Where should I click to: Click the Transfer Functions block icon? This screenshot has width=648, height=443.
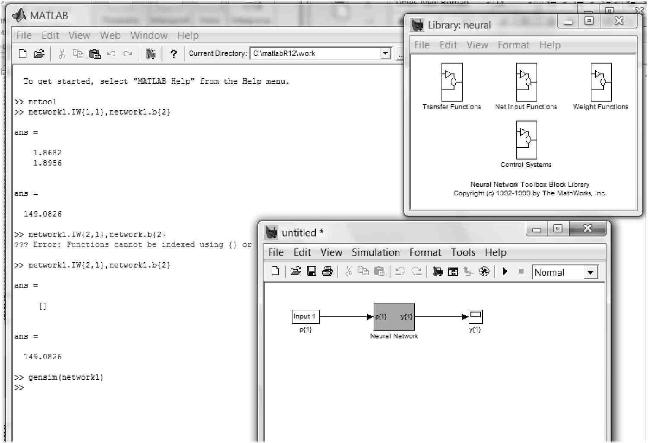(452, 82)
